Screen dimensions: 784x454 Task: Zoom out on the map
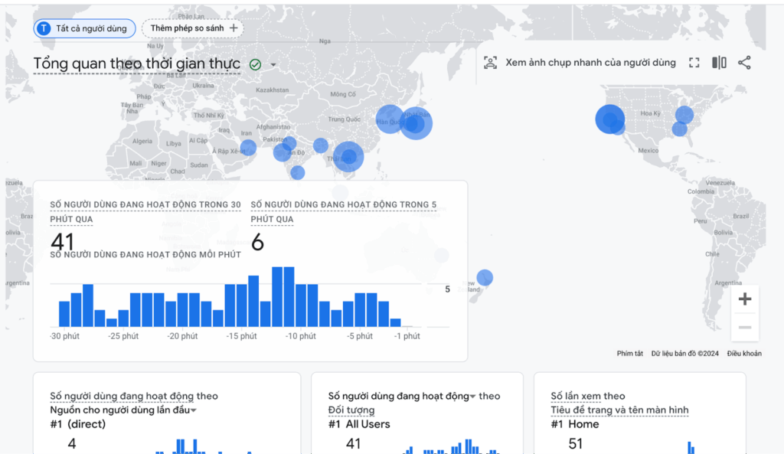tap(745, 328)
